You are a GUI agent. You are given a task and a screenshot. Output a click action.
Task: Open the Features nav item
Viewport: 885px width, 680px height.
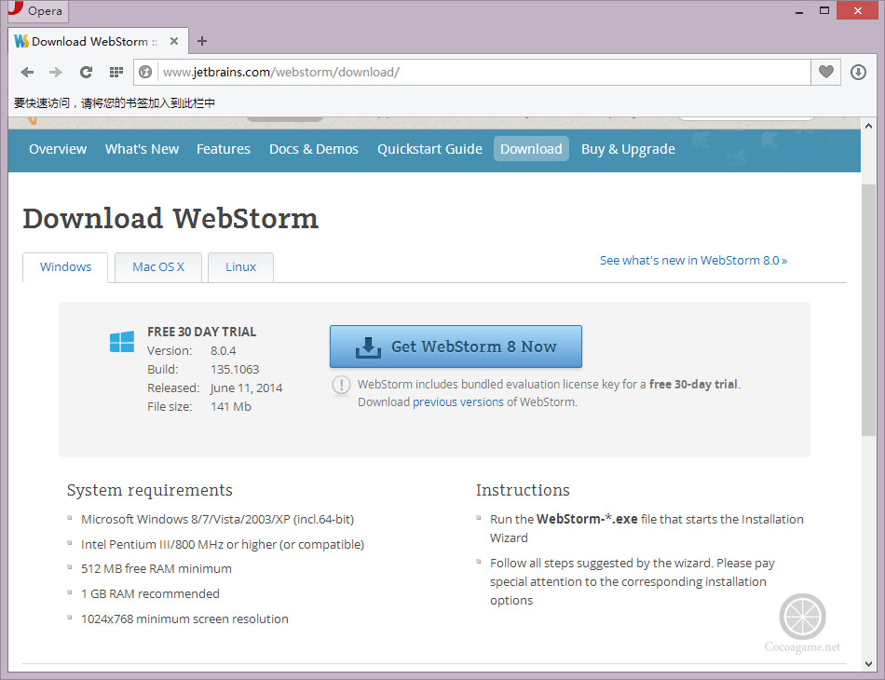(224, 149)
